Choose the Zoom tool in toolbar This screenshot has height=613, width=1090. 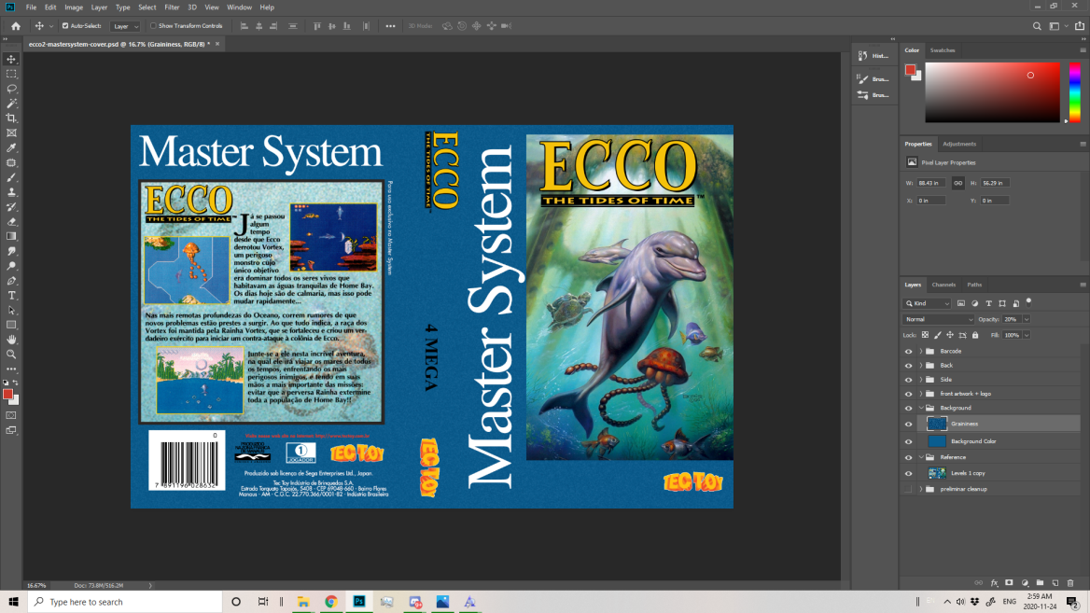coord(12,355)
